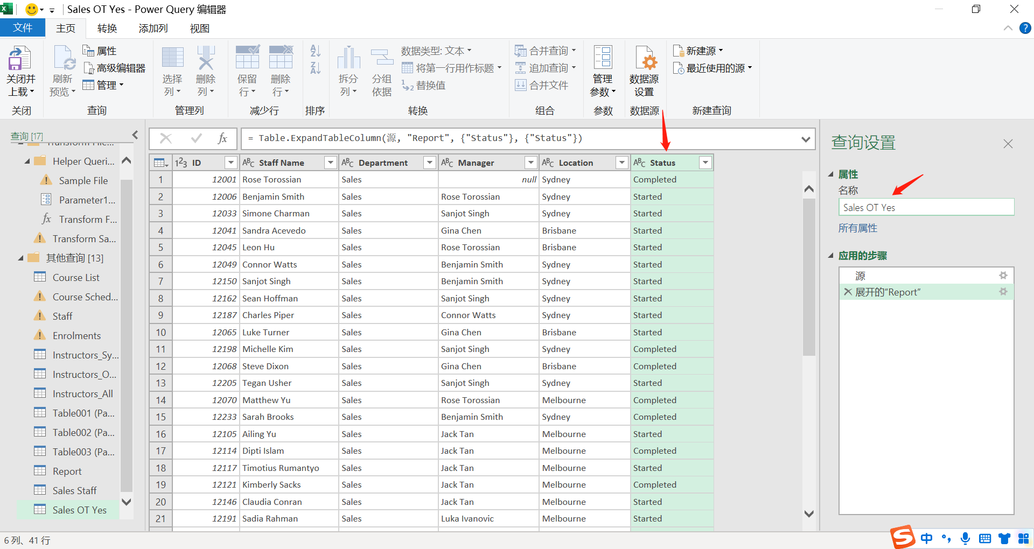This screenshot has height=549, width=1034.
Task: Click the fx icon beside the formula bar
Action: point(222,138)
